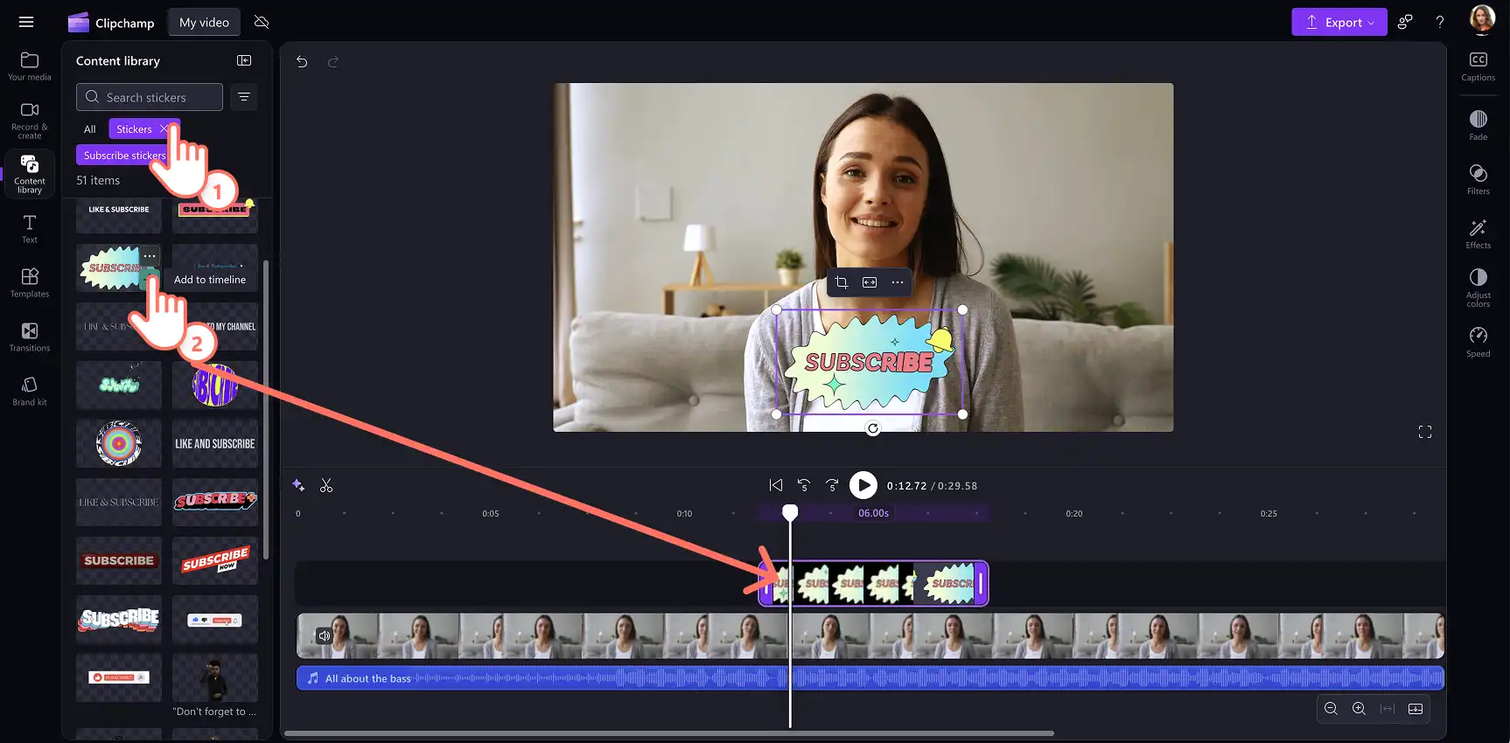Select the split scissors tool
Image resolution: width=1510 pixels, height=743 pixels.
pyautogui.click(x=326, y=485)
